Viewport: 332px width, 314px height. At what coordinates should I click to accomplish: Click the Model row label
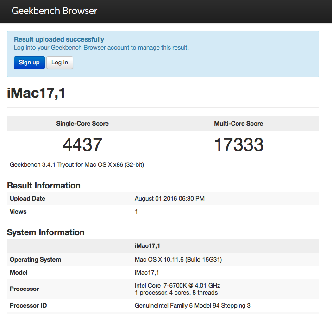pos(19,273)
